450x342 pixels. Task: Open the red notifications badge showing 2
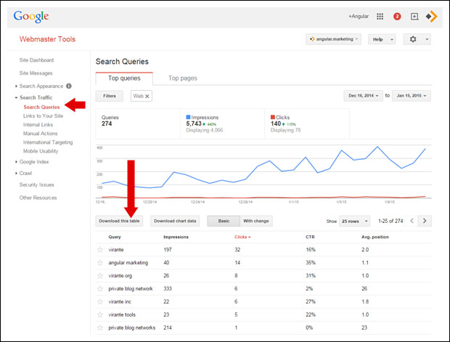click(397, 17)
